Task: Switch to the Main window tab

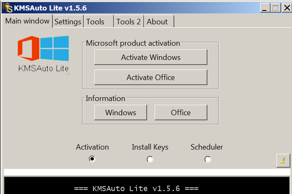Action: coord(27,21)
